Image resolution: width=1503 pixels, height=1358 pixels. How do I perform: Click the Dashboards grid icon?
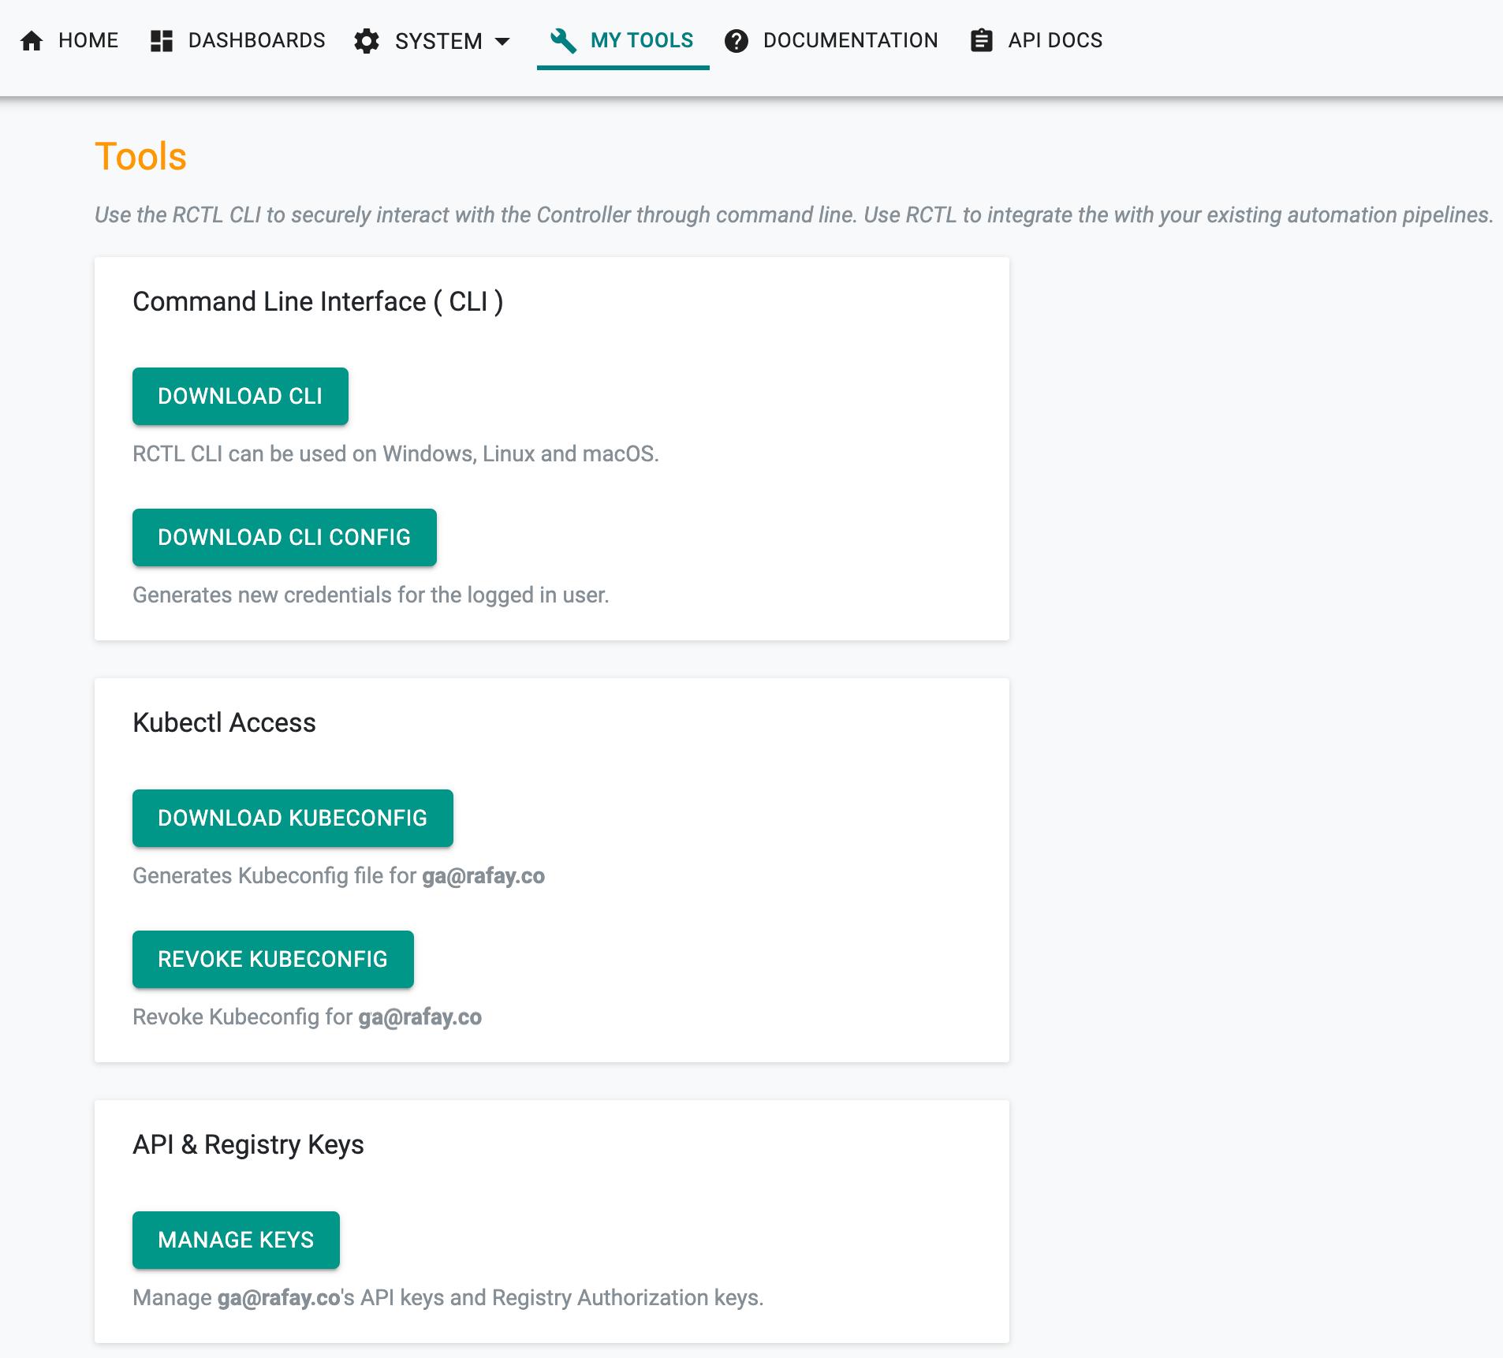pyautogui.click(x=162, y=40)
